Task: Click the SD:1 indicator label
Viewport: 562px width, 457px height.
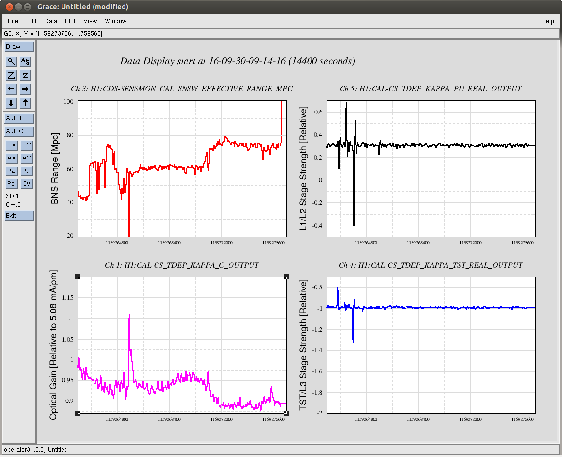Action: (x=12, y=196)
